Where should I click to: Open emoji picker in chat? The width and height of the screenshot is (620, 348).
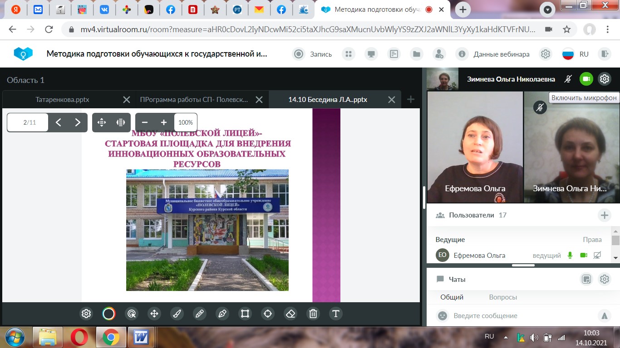click(442, 316)
